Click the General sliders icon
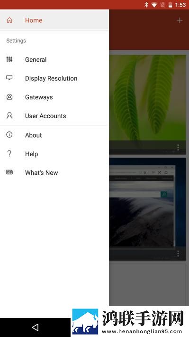189x337 pixels. pyautogui.click(x=9, y=59)
